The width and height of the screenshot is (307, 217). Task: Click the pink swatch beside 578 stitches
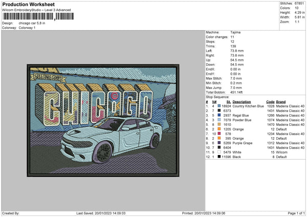click(219, 134)
